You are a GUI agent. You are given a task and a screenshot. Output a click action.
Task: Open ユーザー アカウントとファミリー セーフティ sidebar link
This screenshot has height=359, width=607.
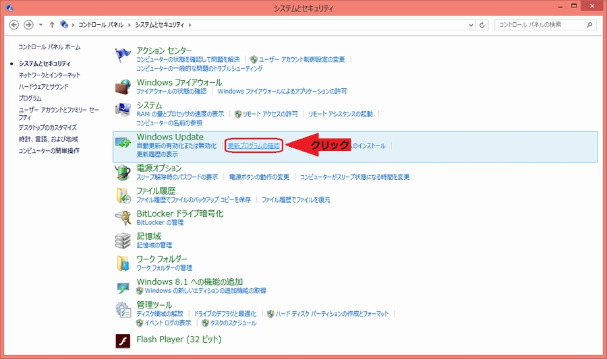(59, 113)
